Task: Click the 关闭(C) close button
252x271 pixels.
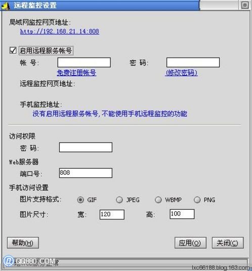Action: click(x=228, y=243)
